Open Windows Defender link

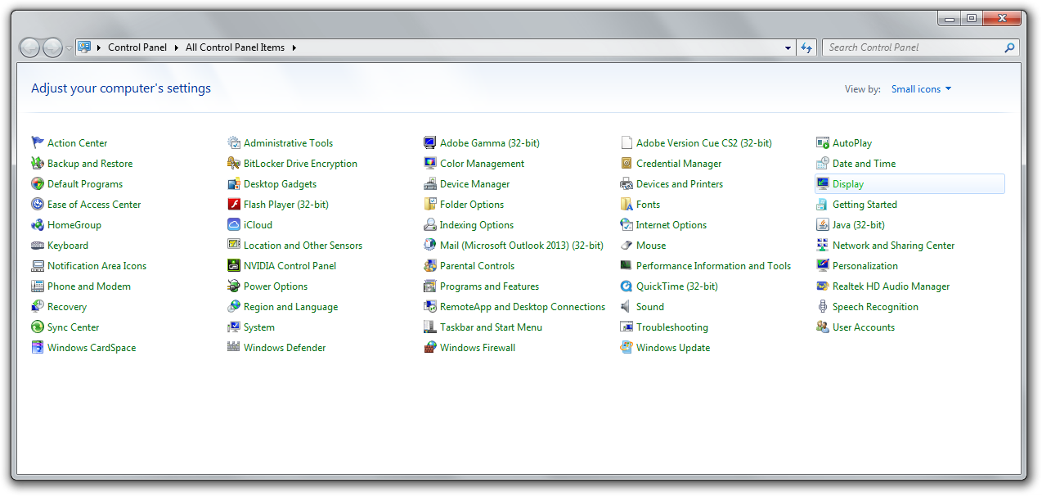pyautogui.click(x=285, y=347)
